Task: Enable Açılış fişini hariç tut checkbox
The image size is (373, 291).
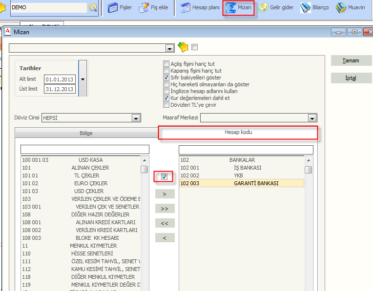Action: tap(166, 64)
